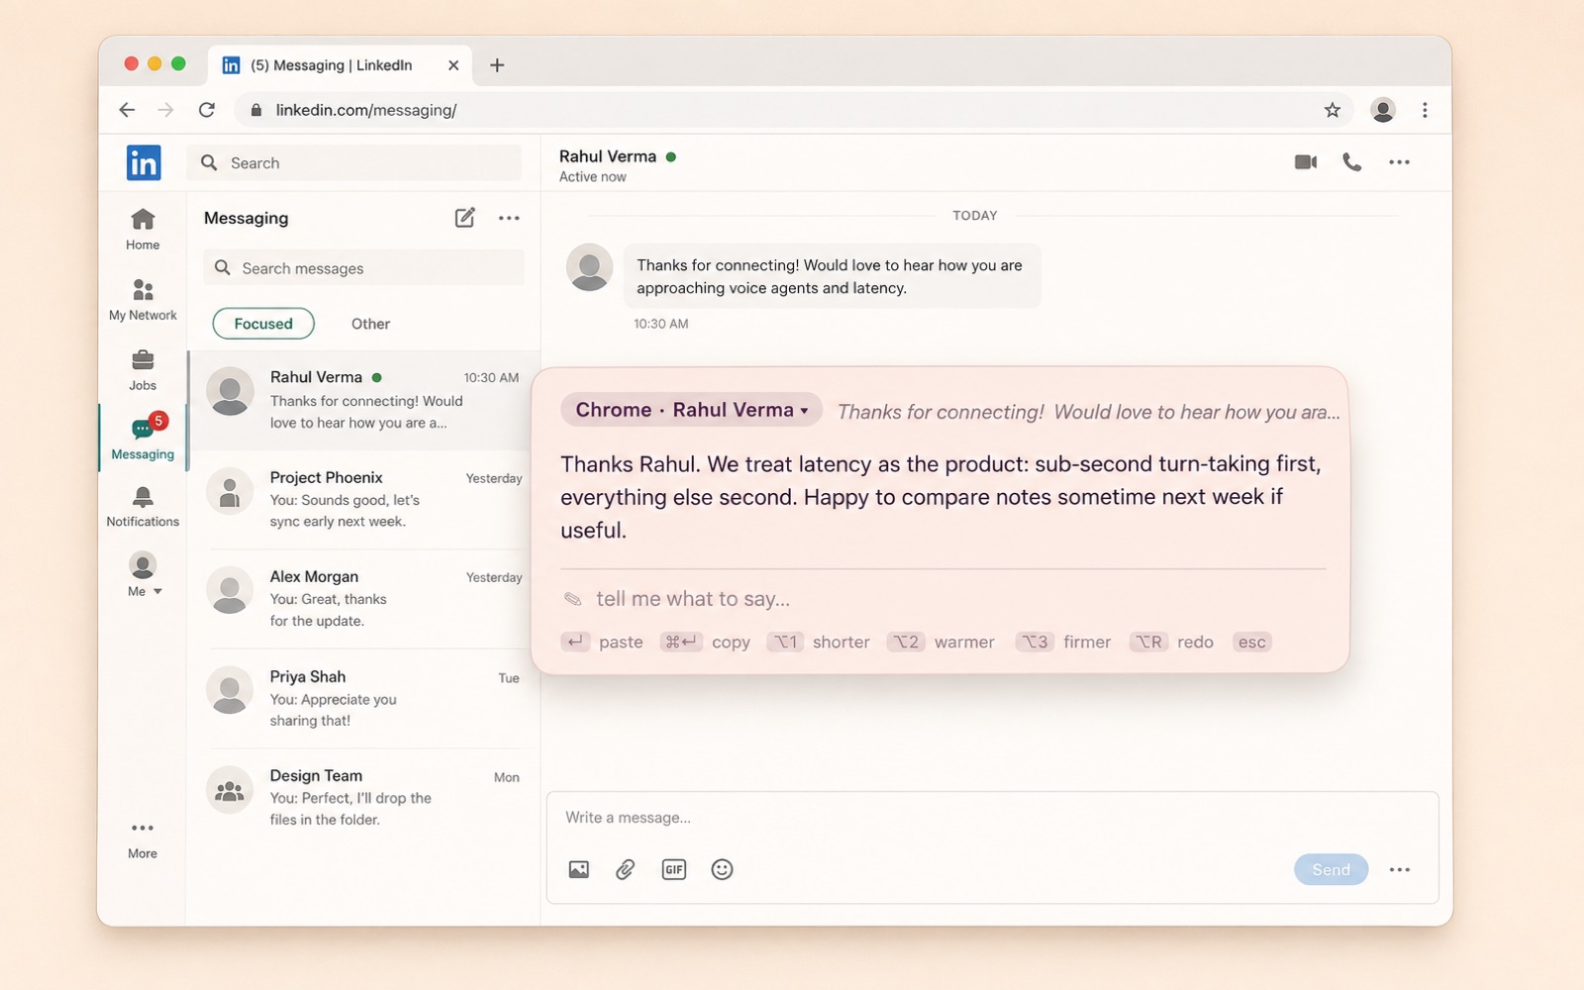Attach a file with paperclip icon
The height and width of the screenshot is (990, 1584).
[x=626, y=869]
